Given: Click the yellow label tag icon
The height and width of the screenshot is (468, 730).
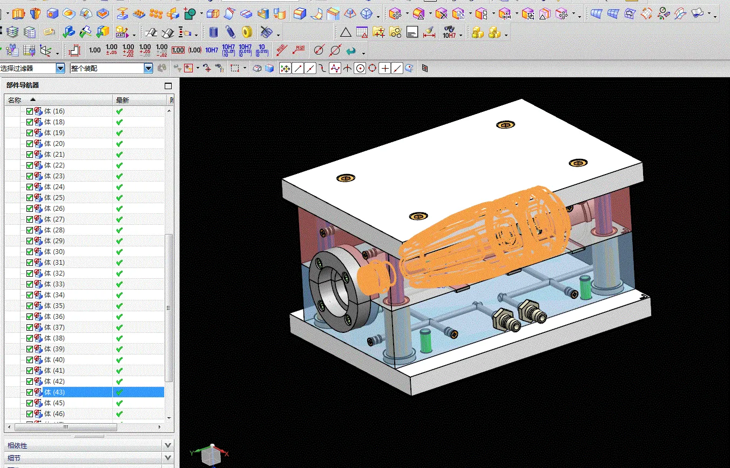Looking at the screenshot, I should click(x=49, y=32).
